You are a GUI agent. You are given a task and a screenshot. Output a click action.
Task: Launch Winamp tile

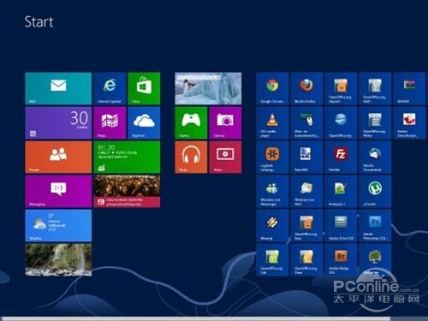(272, 225)
